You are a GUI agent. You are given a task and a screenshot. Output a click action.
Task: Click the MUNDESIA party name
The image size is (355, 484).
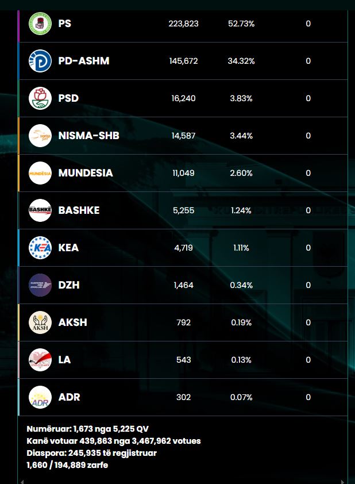coord(86,173)
